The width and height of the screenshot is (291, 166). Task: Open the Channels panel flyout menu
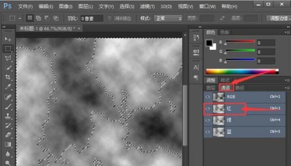pos(287,88)
